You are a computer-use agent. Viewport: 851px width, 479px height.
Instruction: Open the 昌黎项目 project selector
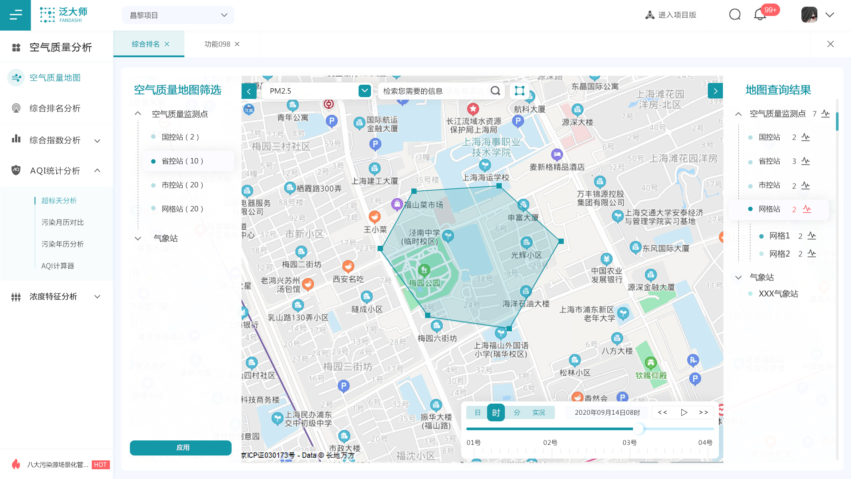178,15
